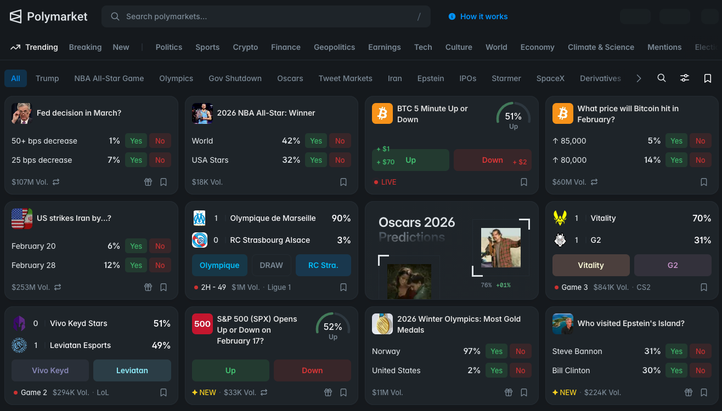This screenshot has height=411, width=722.
Task: Open the Fed decision in March title
Action: click(x=79, y=113)
